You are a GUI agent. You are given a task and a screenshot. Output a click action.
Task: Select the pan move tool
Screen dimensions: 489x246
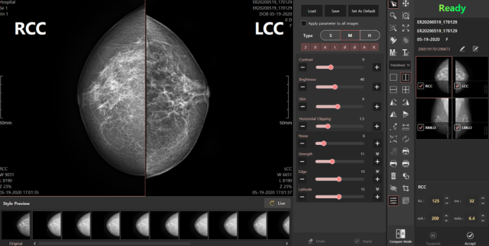405,3
